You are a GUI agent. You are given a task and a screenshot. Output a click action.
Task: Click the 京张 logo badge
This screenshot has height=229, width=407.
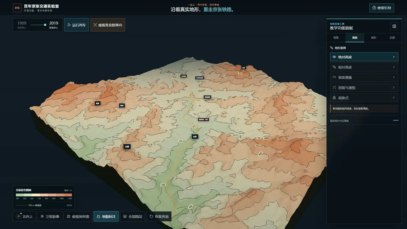pos(17,8)
